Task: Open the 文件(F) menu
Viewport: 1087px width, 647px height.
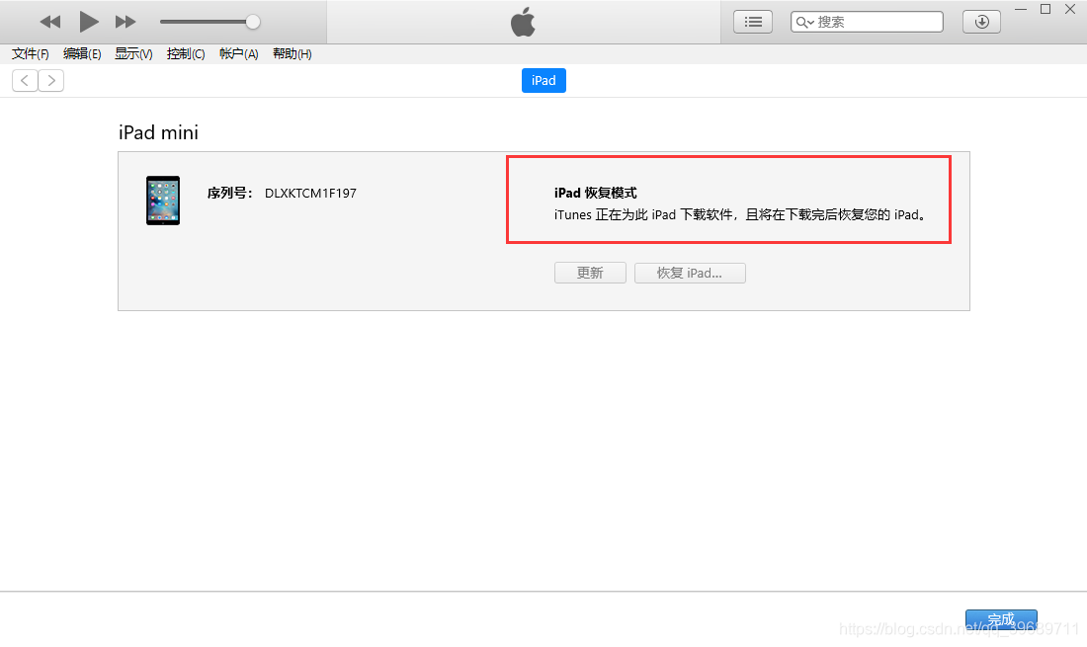Action: pyautogui.click(x=31, y=54)
